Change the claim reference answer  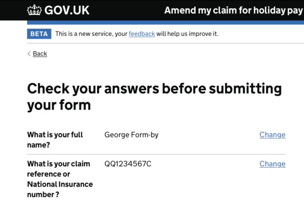(x=273, y=164)
